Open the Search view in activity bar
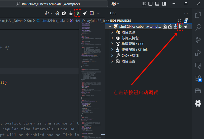This screenshot has width=204, height=139. click(x=198, y=27)
